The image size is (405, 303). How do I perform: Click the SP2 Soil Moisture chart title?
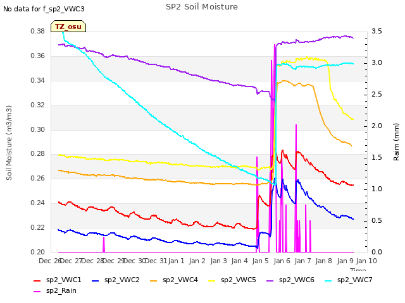tap(202, 7)
